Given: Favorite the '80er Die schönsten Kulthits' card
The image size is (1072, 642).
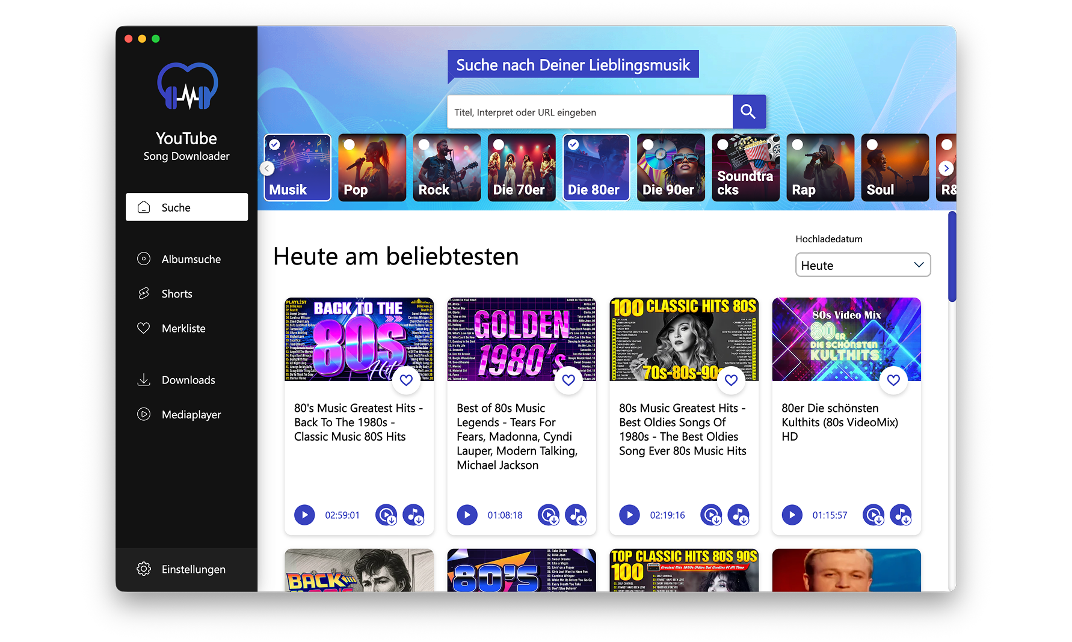Looking at the screenshot, I should (893, 380).
